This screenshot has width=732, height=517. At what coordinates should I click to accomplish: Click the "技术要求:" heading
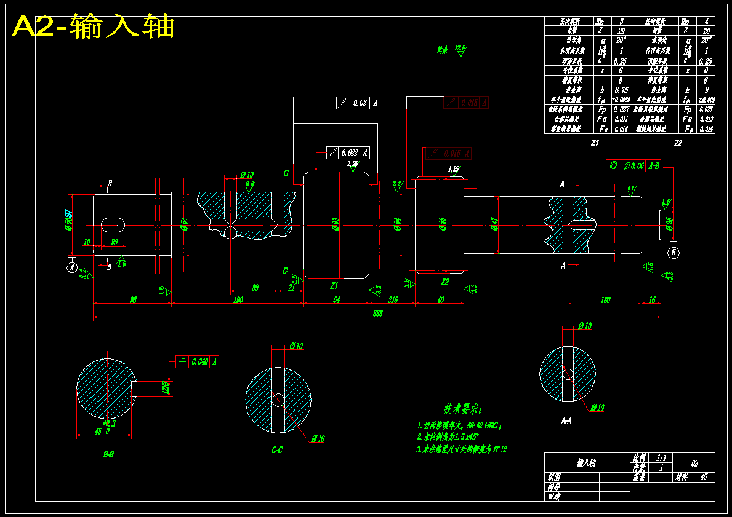coord(462,409)
